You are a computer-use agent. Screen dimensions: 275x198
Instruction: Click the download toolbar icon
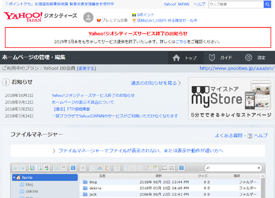point(63,168)
